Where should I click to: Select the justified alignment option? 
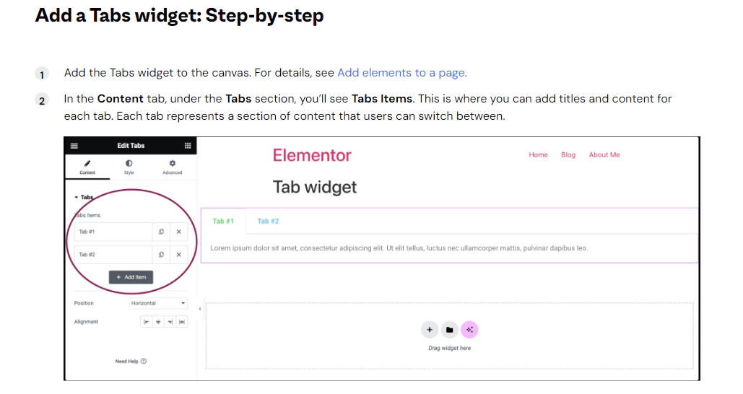pyautogui.click(x=182, y=322)
